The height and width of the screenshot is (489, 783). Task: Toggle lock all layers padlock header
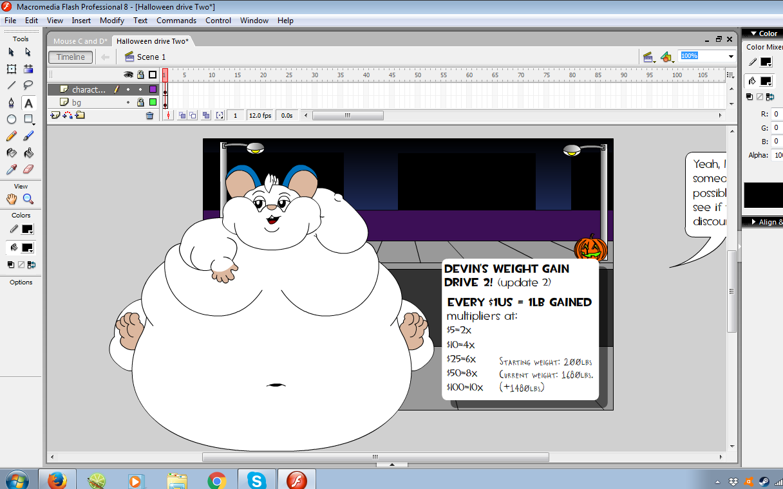[140, 75]
